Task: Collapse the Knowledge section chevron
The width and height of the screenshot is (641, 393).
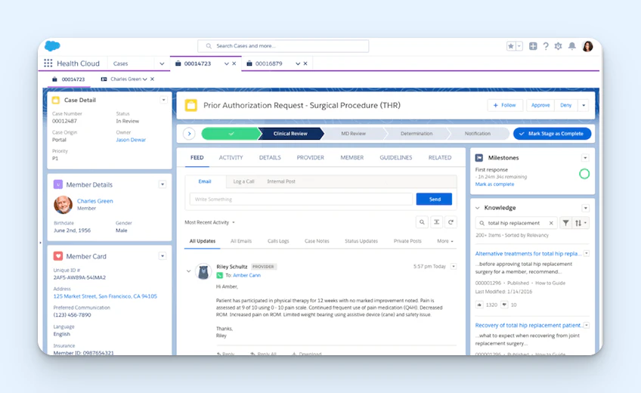Action: (478, 208)
